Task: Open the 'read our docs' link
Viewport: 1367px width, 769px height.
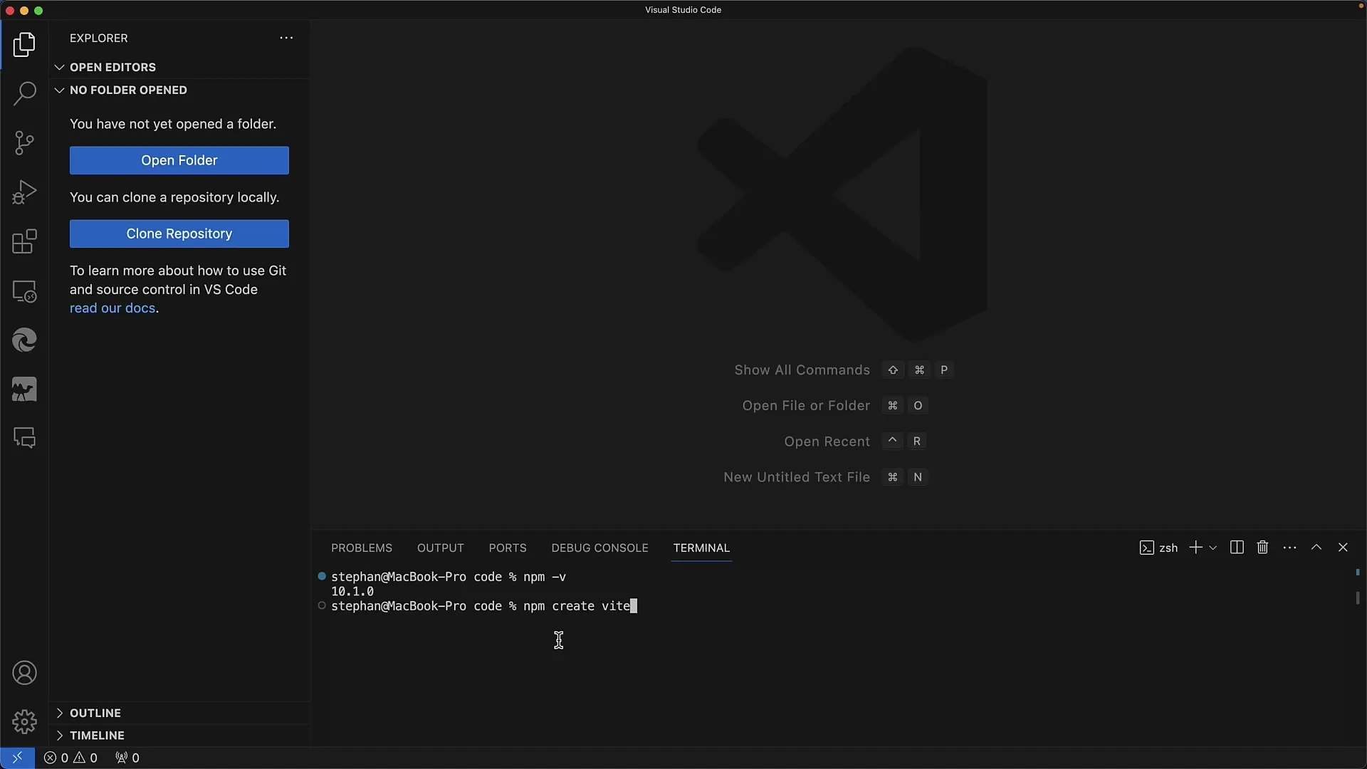Action: pos(112,308)
